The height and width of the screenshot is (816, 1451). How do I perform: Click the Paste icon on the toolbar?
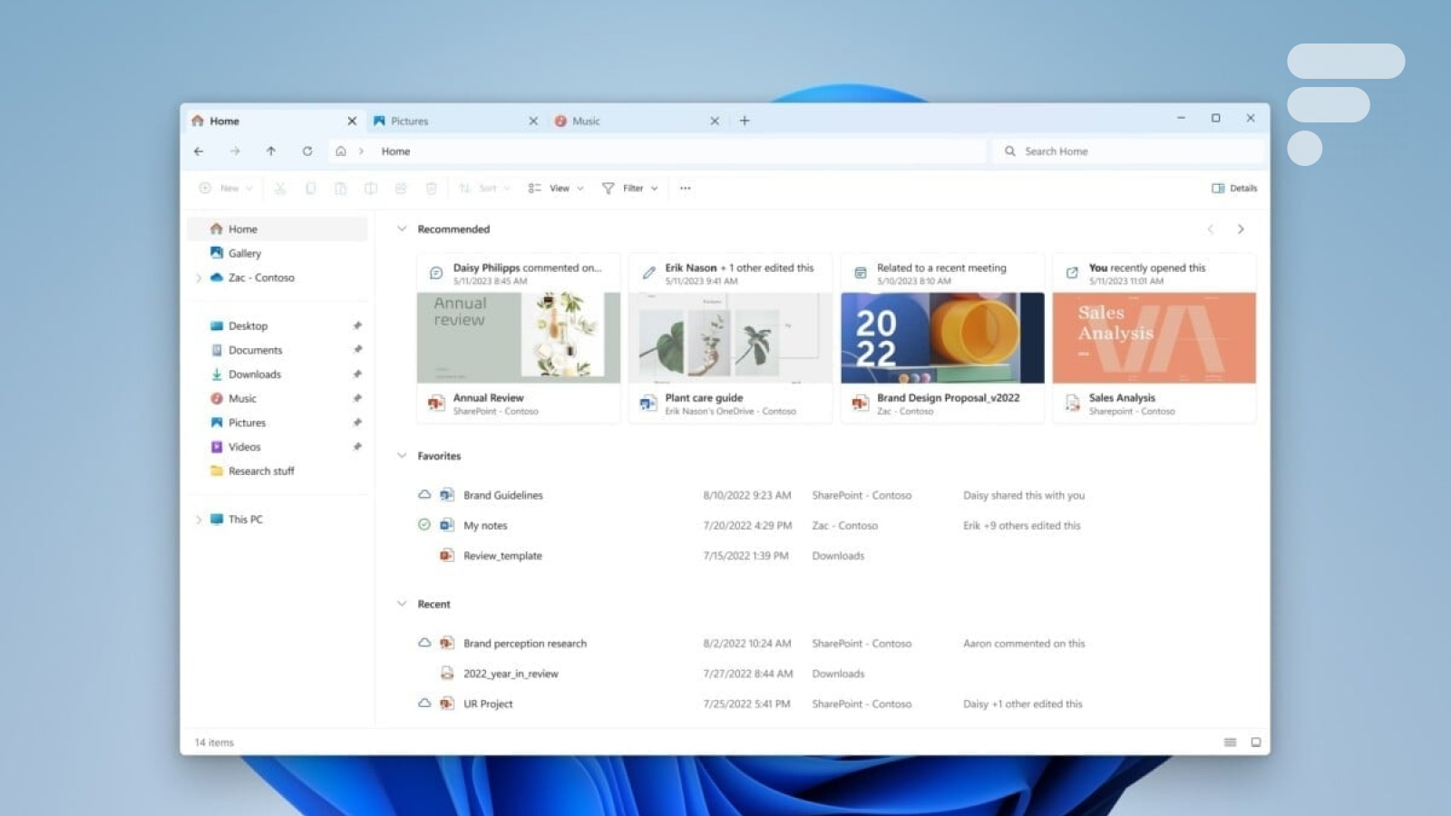click(340, 188)
